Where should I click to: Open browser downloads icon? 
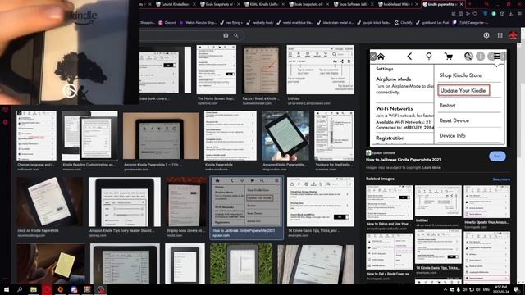[510, 14]
